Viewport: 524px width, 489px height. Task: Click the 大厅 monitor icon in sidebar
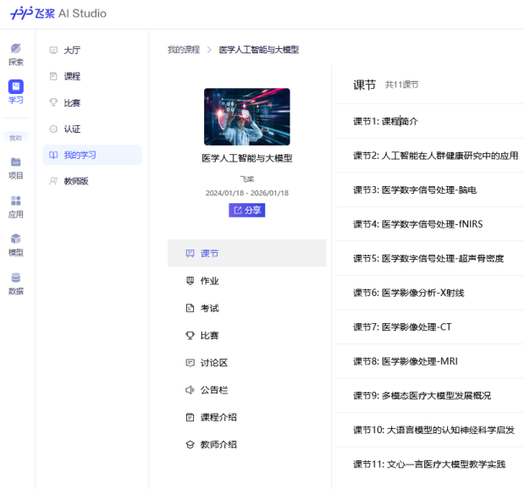click(x=53, y=50)
